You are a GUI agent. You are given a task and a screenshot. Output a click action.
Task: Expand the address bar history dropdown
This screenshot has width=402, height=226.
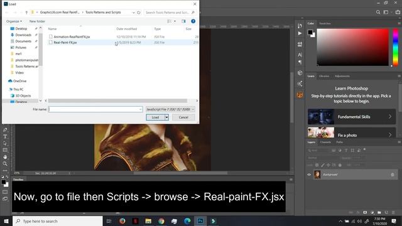(x=134, y=13)
